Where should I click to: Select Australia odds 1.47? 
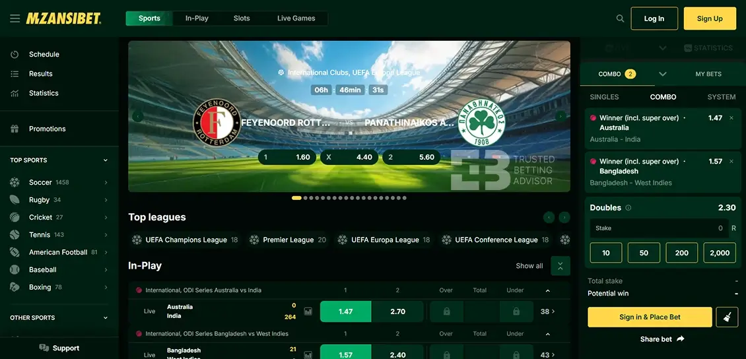pos(345,311)
